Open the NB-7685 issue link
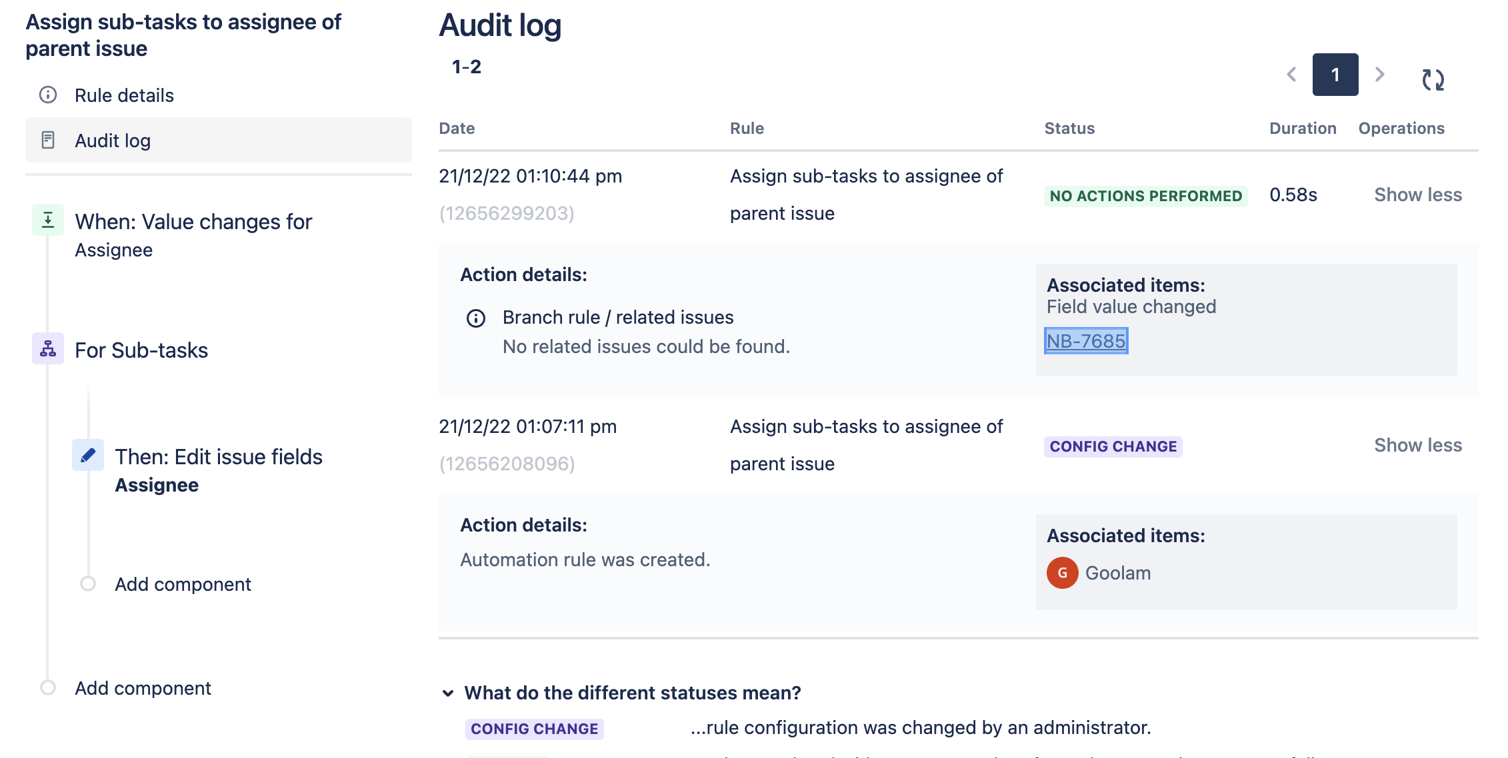 pos(1085,341)
